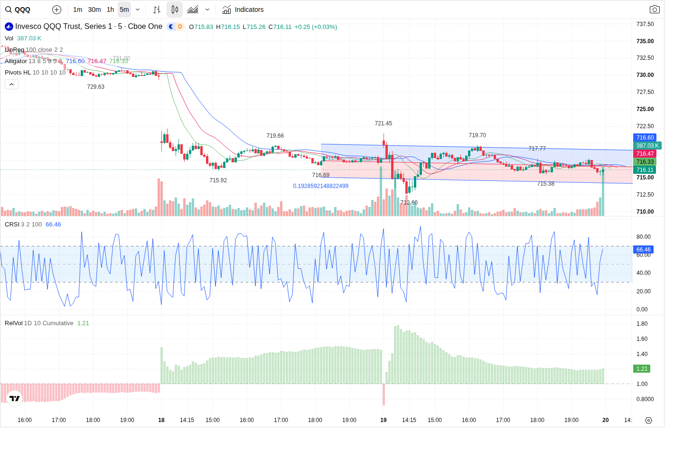
Task: Open symbol search for QQQ
Action: pos(18,9)
